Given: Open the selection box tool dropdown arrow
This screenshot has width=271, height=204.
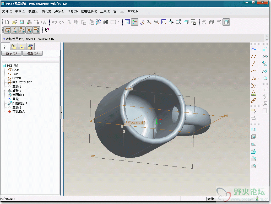Looking at the screenshot, I should (118, 22).
